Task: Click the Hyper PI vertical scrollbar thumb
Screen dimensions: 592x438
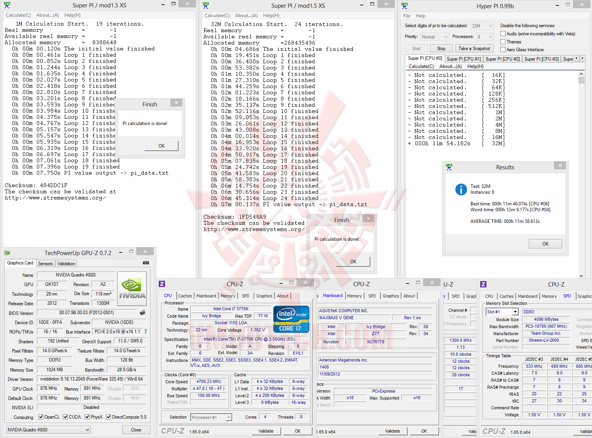Action: click(581, 80)
